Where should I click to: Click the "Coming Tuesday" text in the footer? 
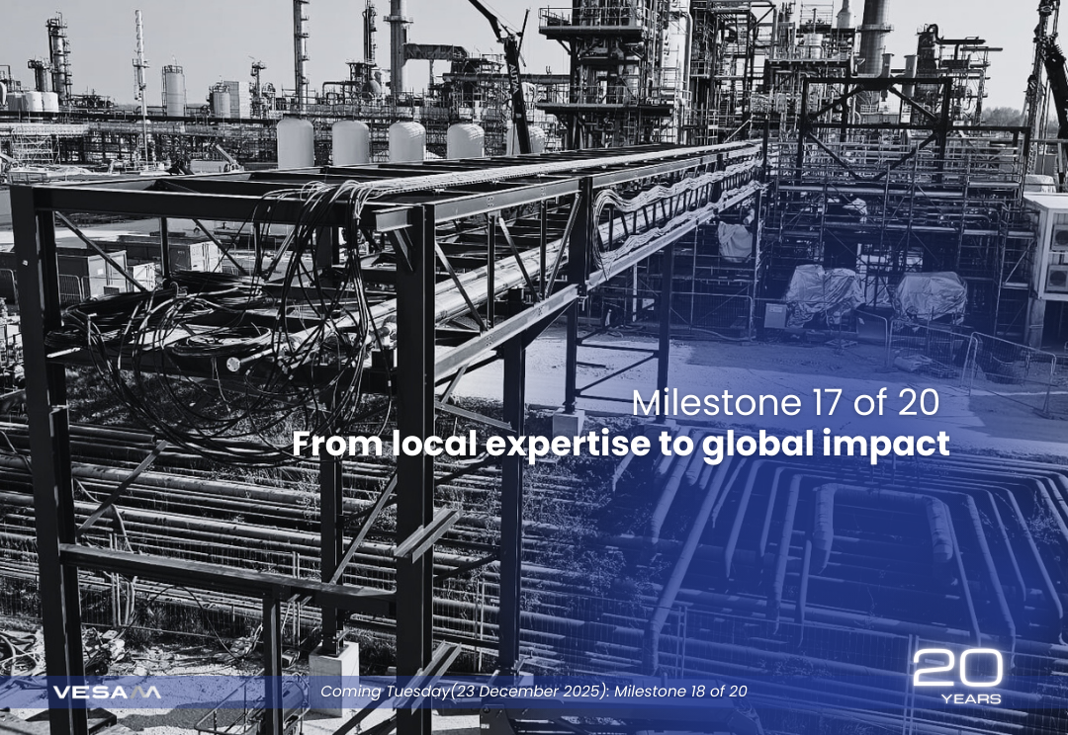coord(385,692)
